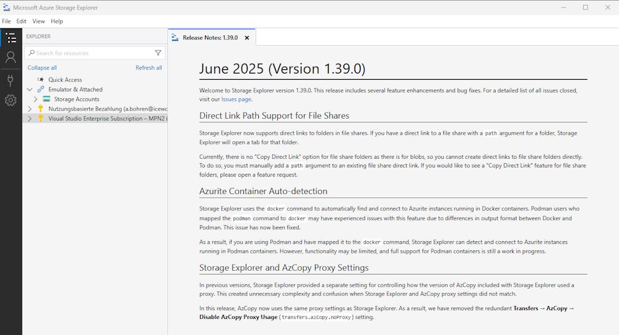Open the View menu

[38, 21]
